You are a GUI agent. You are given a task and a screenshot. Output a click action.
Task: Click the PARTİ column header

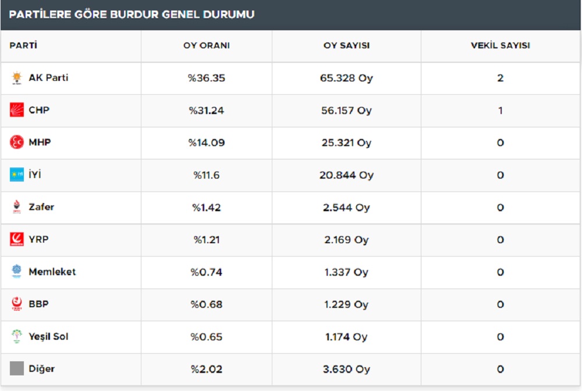click(x=23, y=45)
